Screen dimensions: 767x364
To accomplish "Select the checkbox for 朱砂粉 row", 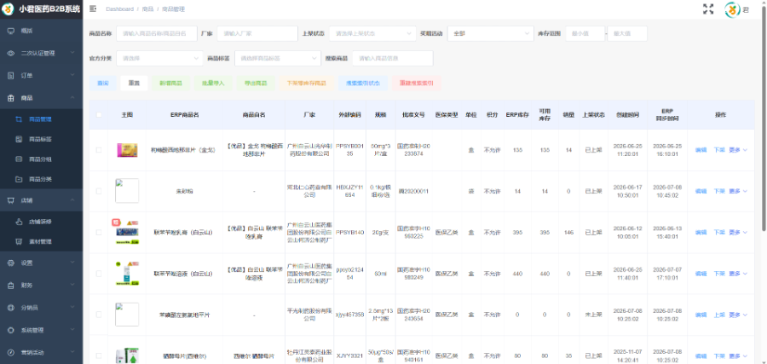I will click(x=99, y=191).
